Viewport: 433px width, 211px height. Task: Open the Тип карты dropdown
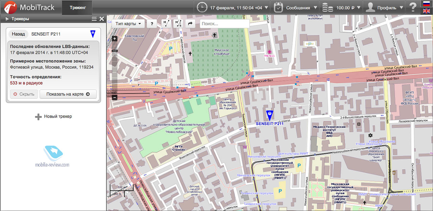pyautogui.click(x=128, y=24)
